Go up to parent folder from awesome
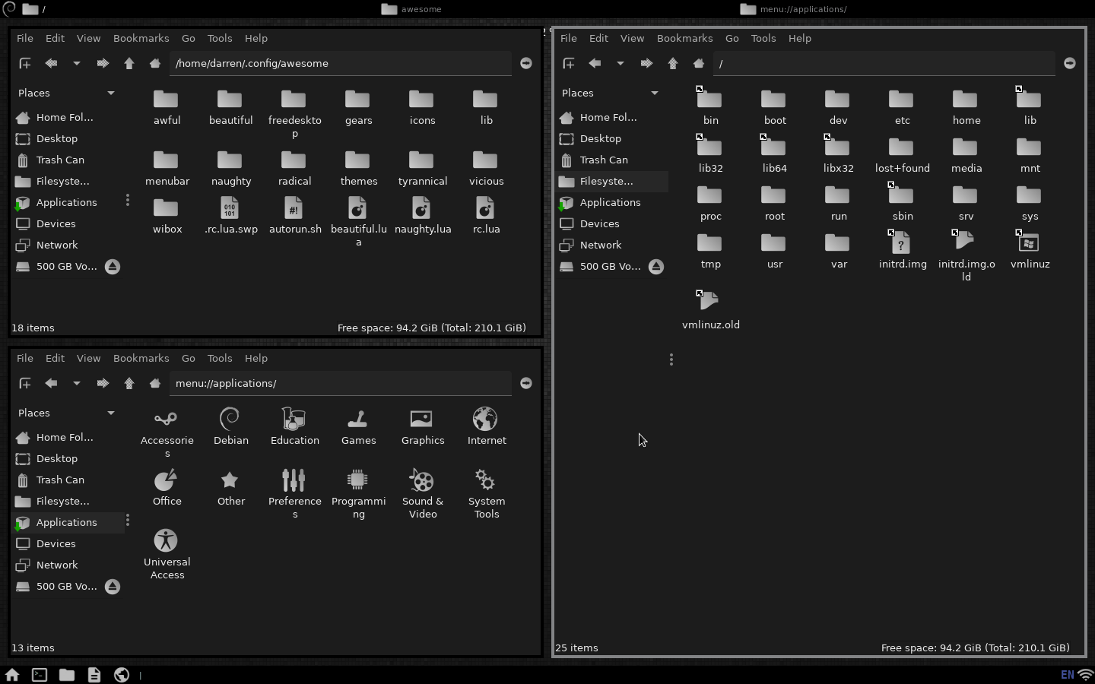 tap(129, 63)
